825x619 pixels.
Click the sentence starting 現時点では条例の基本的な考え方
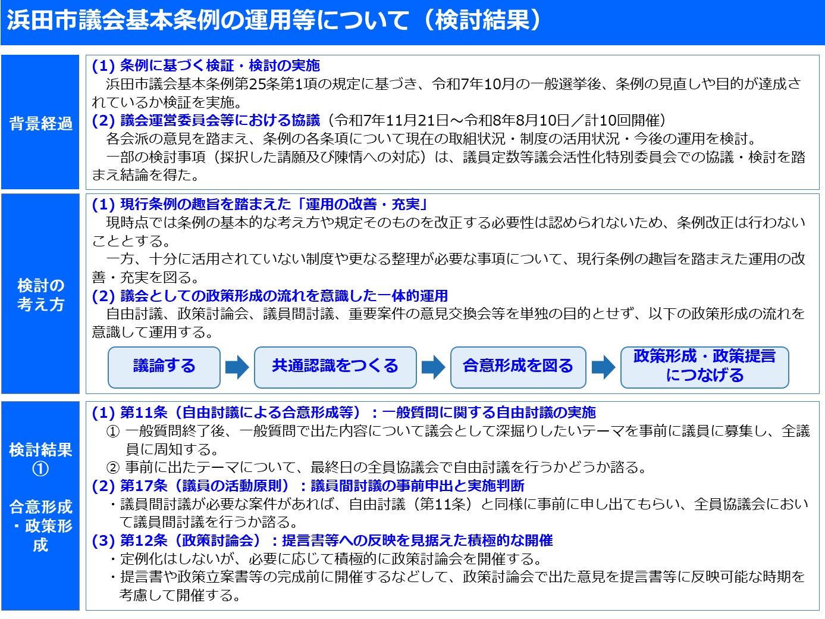click(x=449, y=232)
